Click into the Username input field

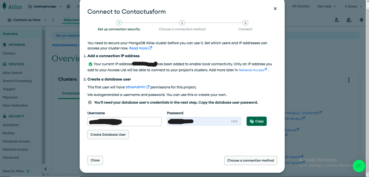pyautogui.click(x=124, y=121)
